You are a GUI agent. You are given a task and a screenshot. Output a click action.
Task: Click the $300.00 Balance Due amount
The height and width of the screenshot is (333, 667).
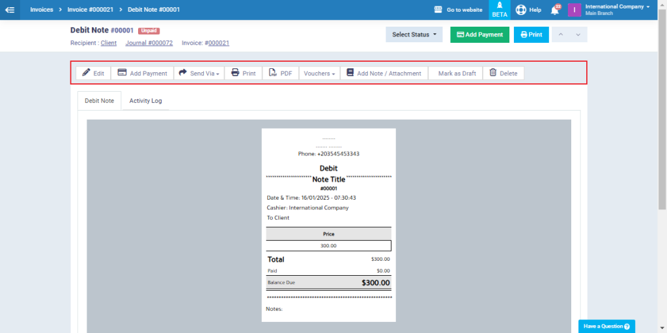(376, 282)
